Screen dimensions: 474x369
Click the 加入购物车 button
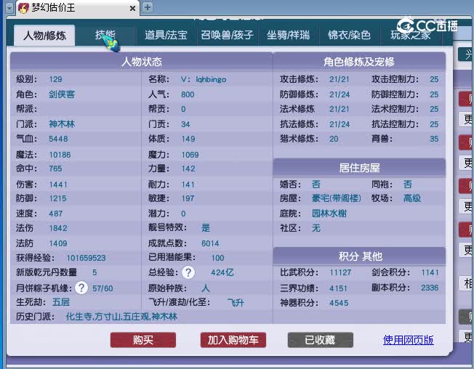tap(233, 340)
